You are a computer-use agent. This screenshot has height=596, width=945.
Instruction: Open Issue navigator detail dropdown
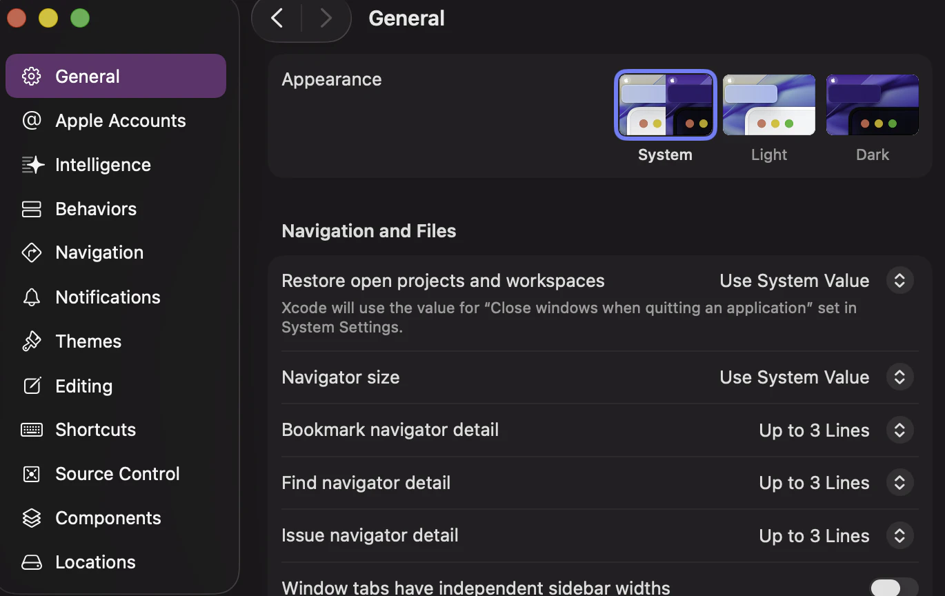tap(899, 535)
